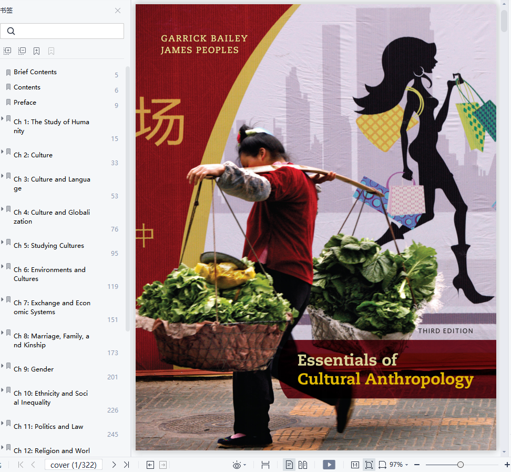This screenshot has width=511, height=472.
Task: Expand Ch 5: Studying Cultures
Action: 2,242
